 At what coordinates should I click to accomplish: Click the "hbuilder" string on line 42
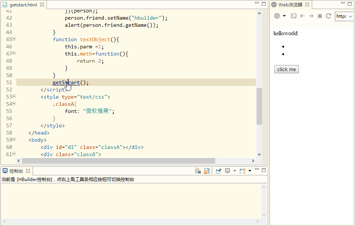[x=147, y=18]
